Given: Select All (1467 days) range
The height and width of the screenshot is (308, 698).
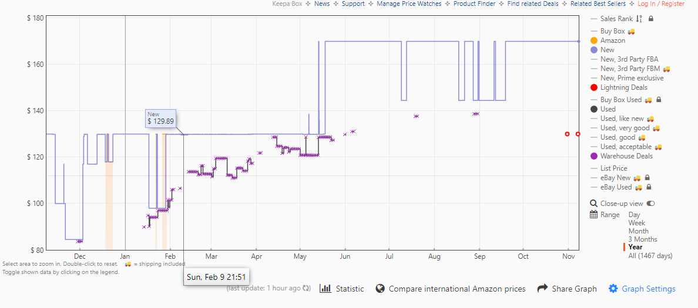Looking at the screenshot, I should (650, 256).
